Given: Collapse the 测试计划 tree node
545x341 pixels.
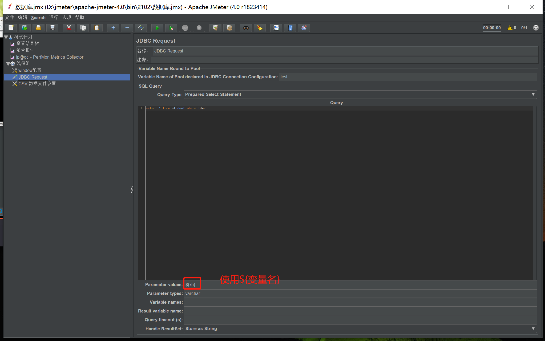Looking at the screenshot, I should [x=6, y=37].
